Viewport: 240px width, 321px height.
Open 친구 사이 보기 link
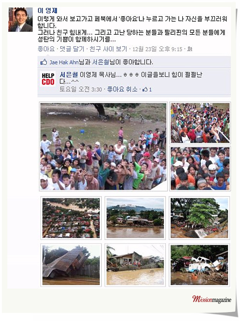(x=108, y=49)
